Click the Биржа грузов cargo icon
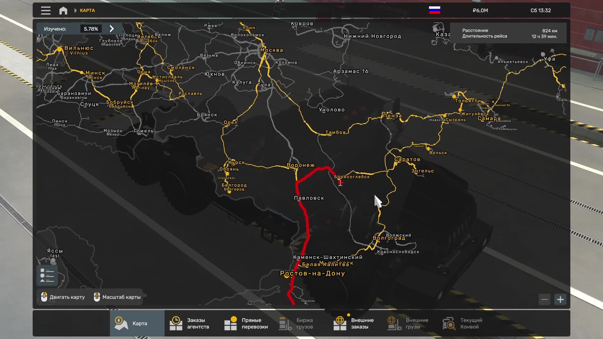The image size is (603, 339). pyautogui.click(x=285, y=323)
